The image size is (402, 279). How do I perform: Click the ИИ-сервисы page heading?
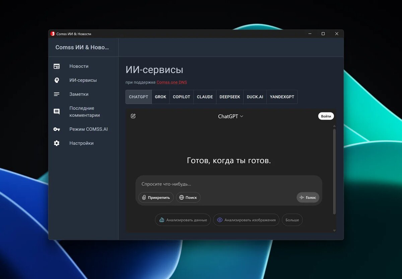(154, 70)
